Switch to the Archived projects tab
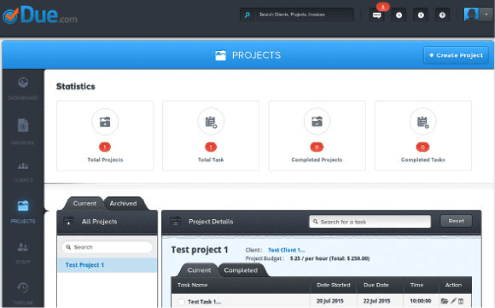This screenshot has width=495, height=308. (123, 204)
